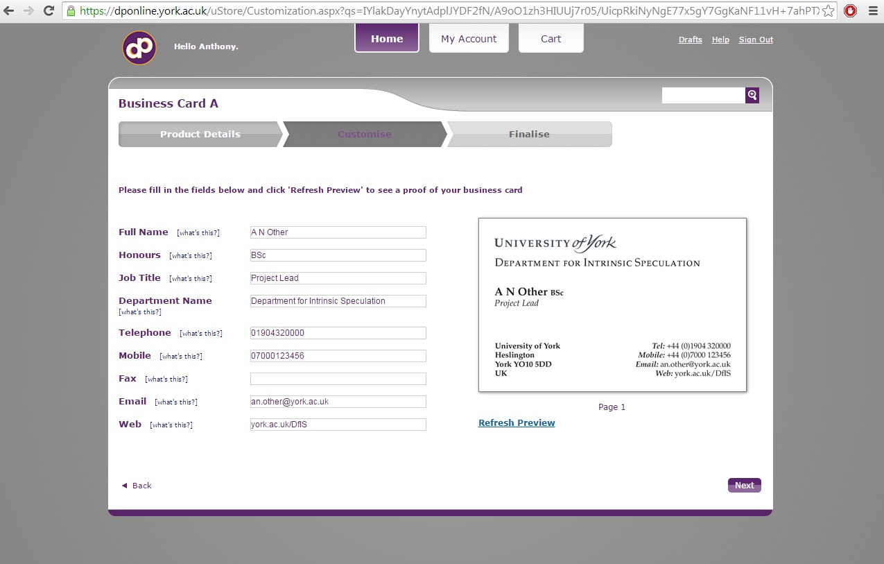Click the browser back arrow
Viewport: 884px width, 564px height.
click(x=9, y=10)
